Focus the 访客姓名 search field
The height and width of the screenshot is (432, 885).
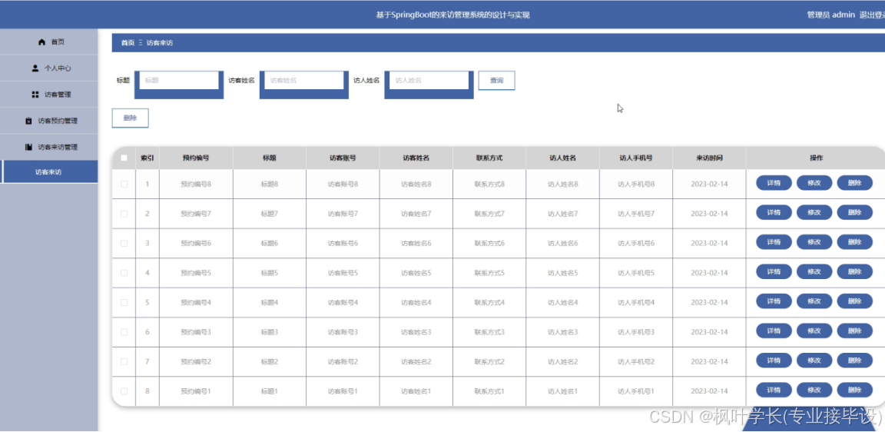tap(303, 80)
